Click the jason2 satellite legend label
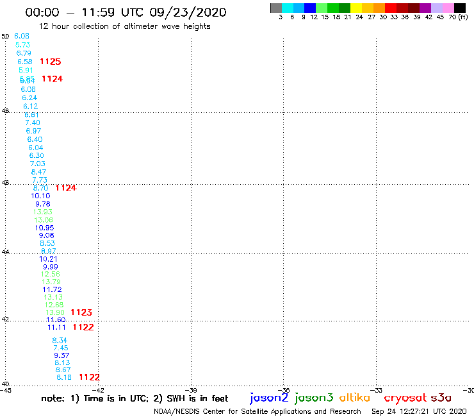Image resolution: width=474 pixels, height=417 pixels. click(269, 398)
